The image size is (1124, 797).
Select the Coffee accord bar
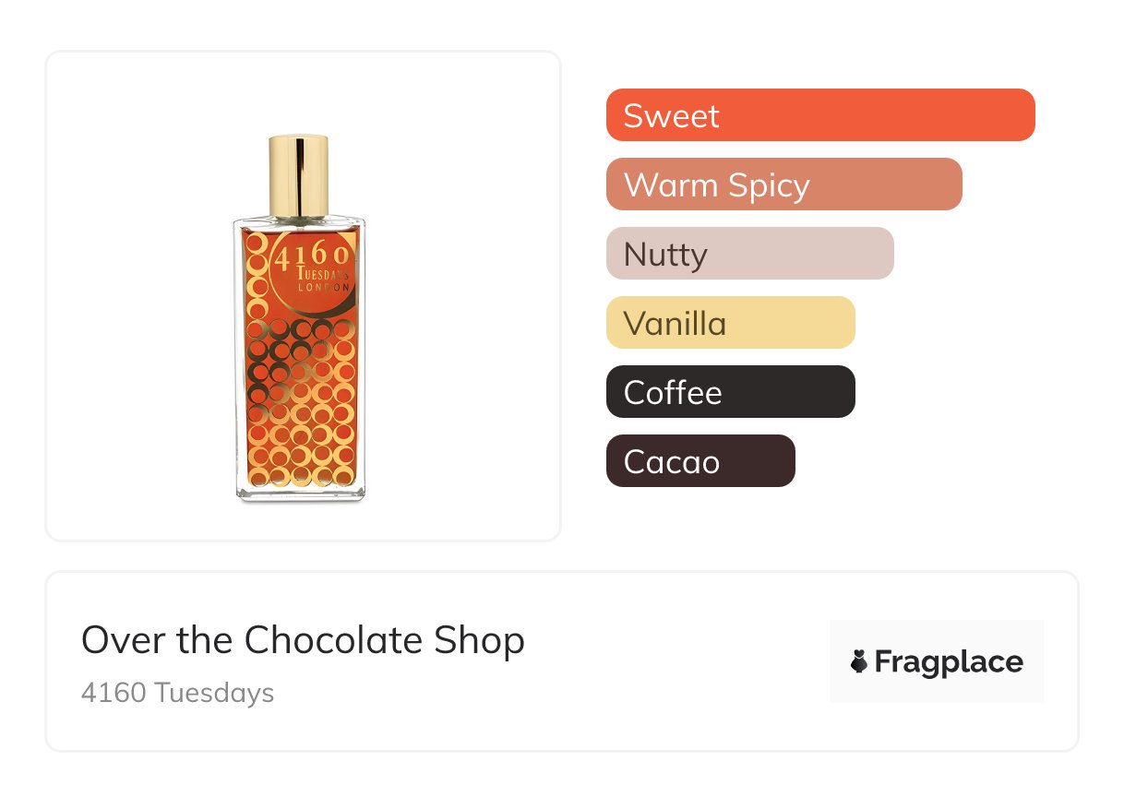pos(730,392)
